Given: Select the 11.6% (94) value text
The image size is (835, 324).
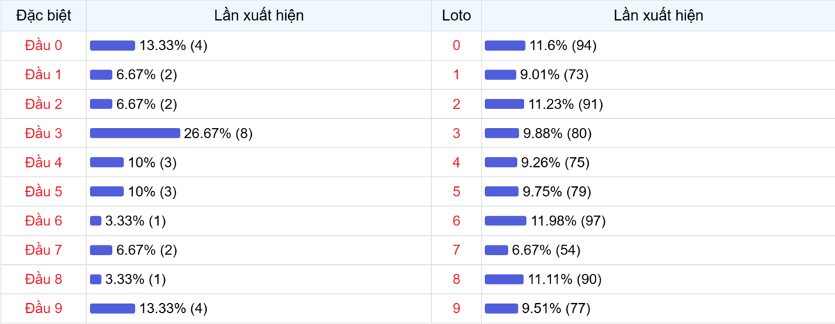Looking at the screenshot, I should click(563, 46).
